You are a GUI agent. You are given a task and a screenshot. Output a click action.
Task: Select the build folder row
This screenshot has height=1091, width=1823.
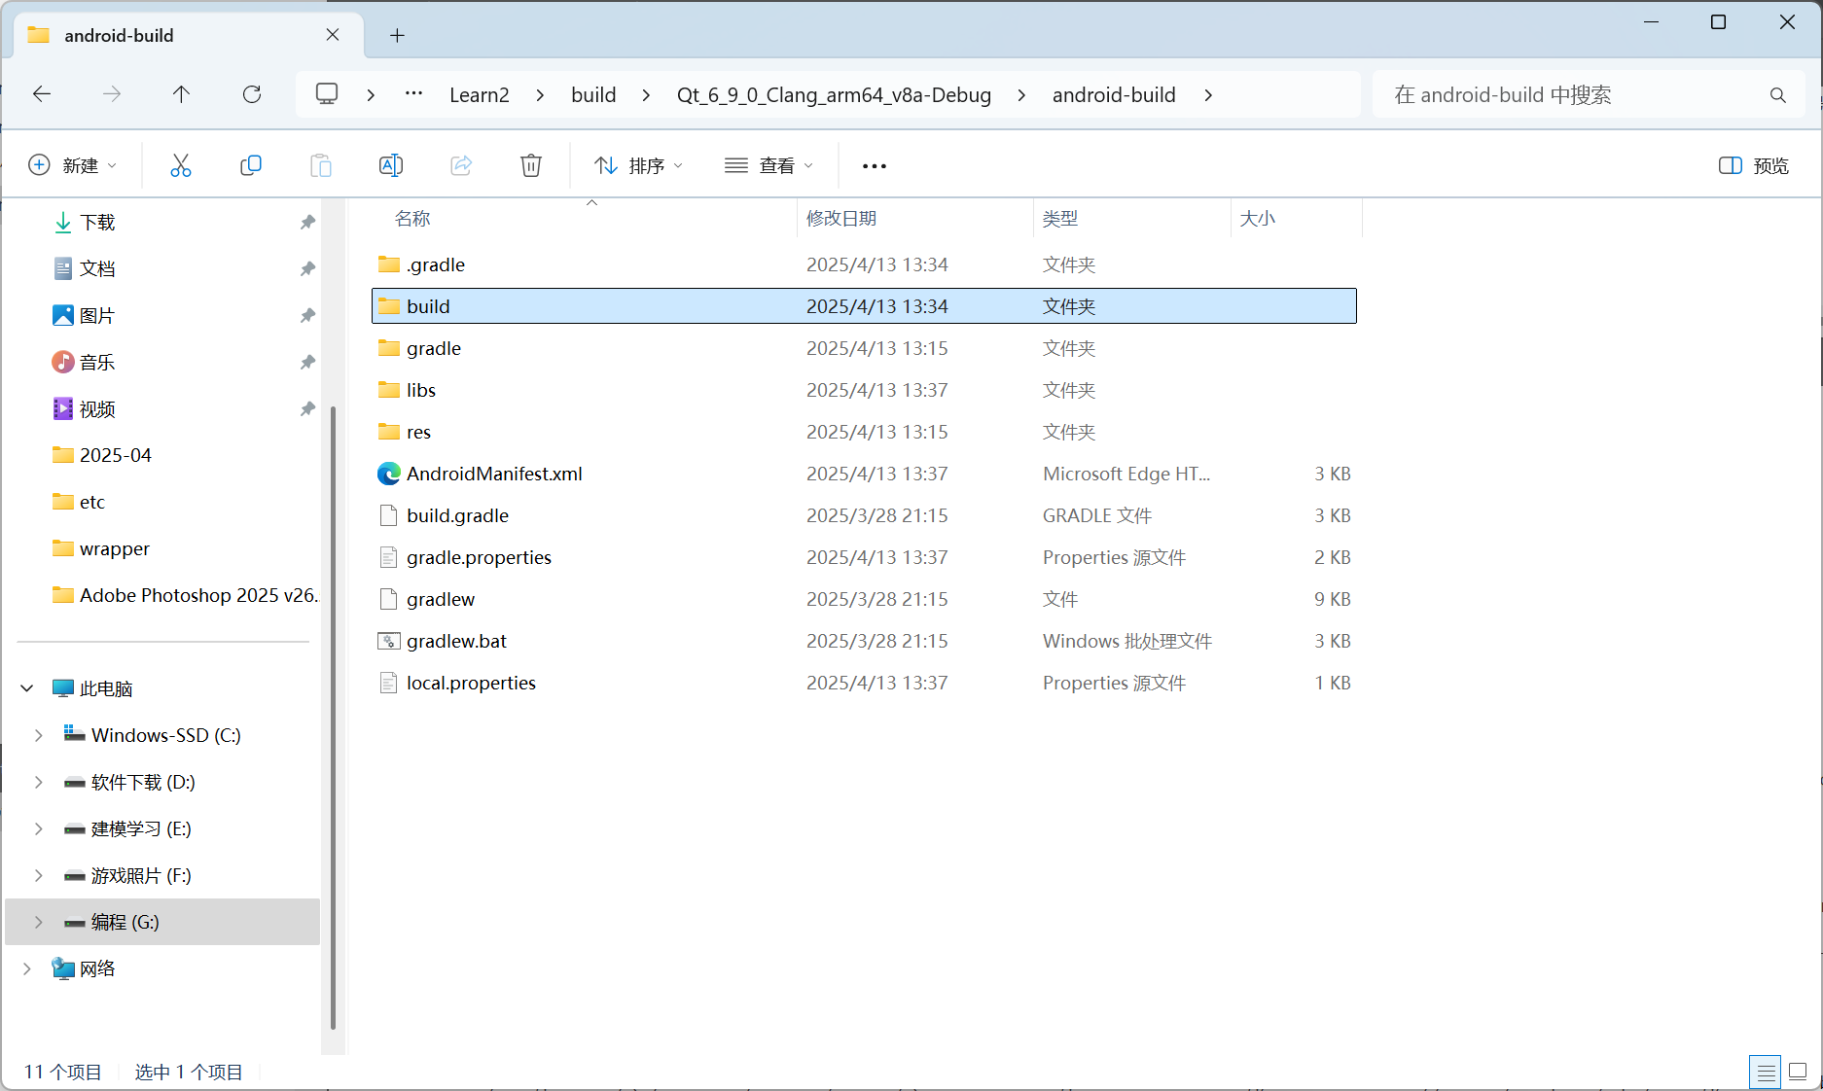(x=864, y=306)
